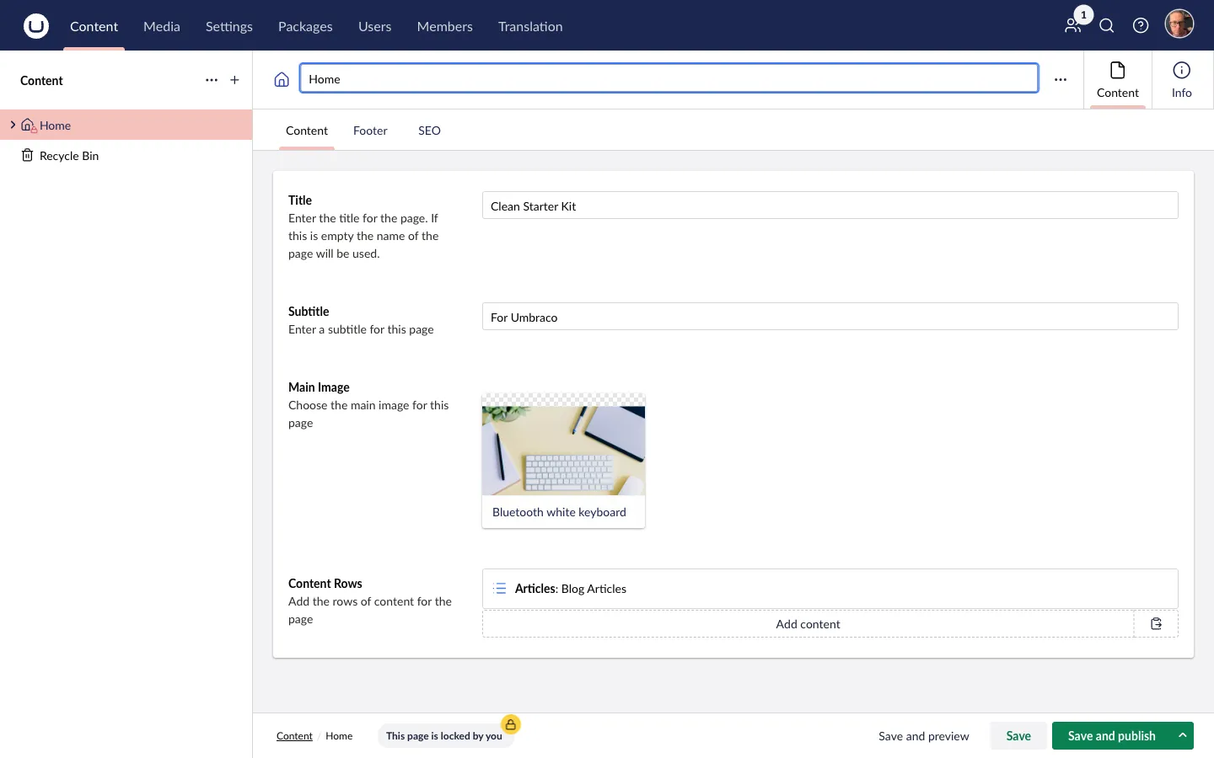Click the active users icon with badge
The width and height of the screenshot is (1214, 758).
coord(1073,25)
